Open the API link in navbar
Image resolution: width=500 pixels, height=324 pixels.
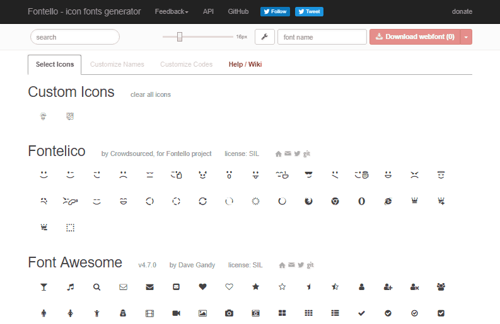click(x=208, y=11)
